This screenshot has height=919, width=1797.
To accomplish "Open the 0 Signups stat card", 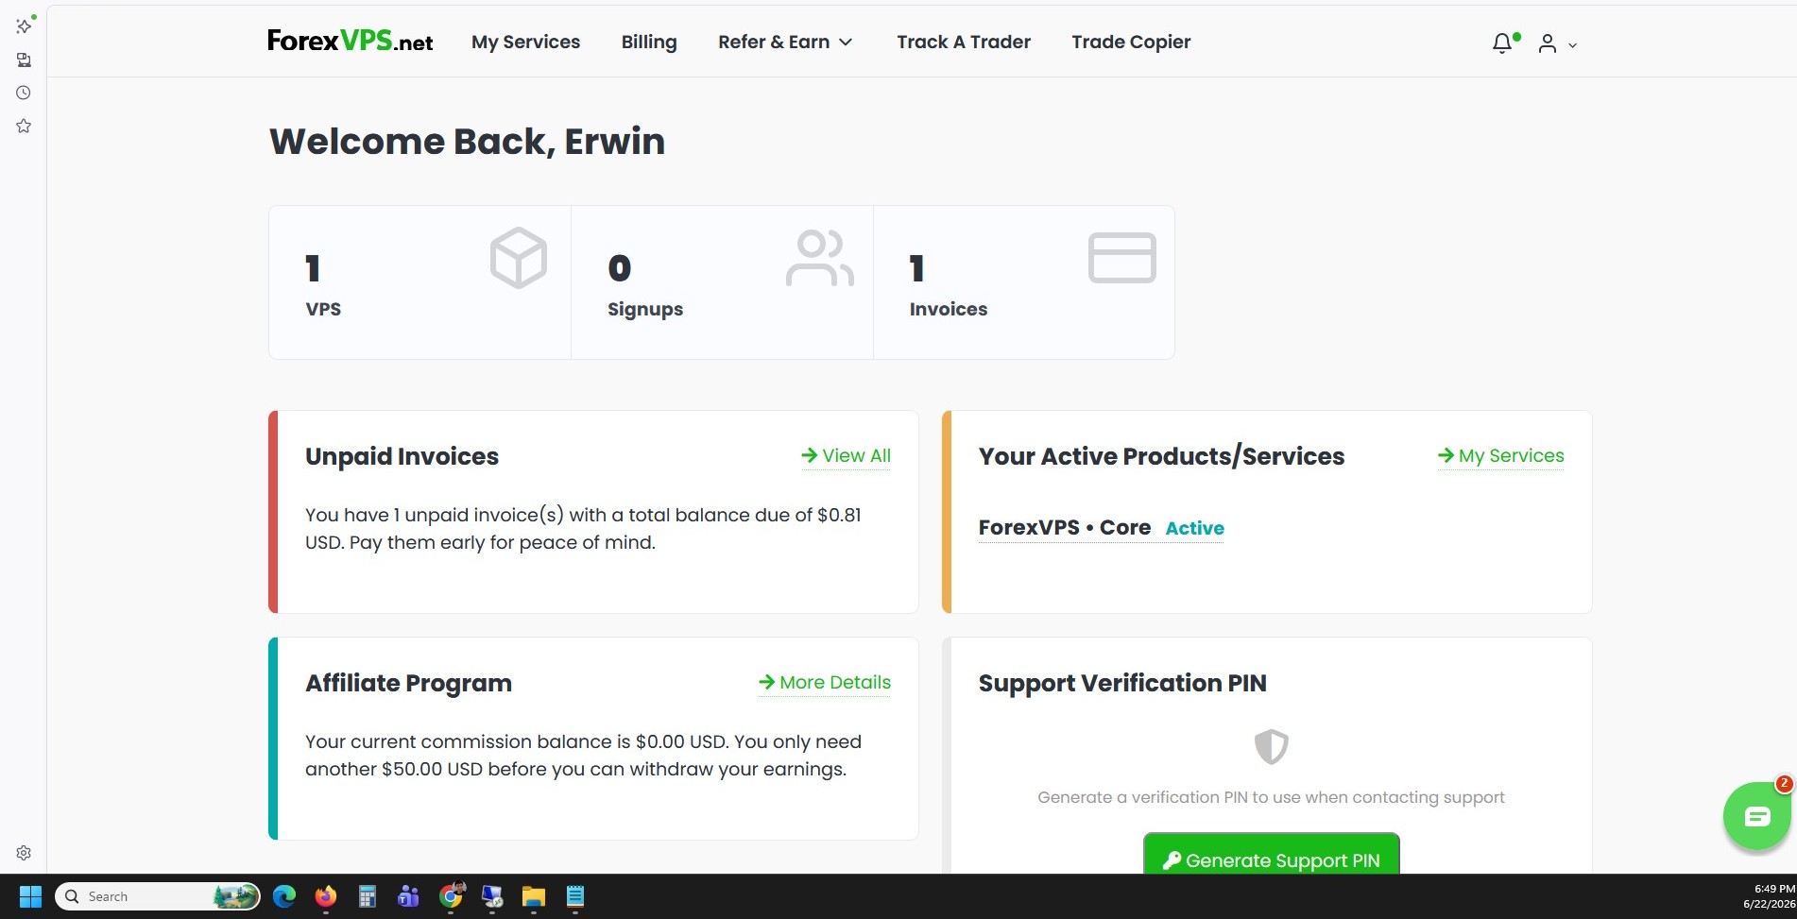I will 723,282.
